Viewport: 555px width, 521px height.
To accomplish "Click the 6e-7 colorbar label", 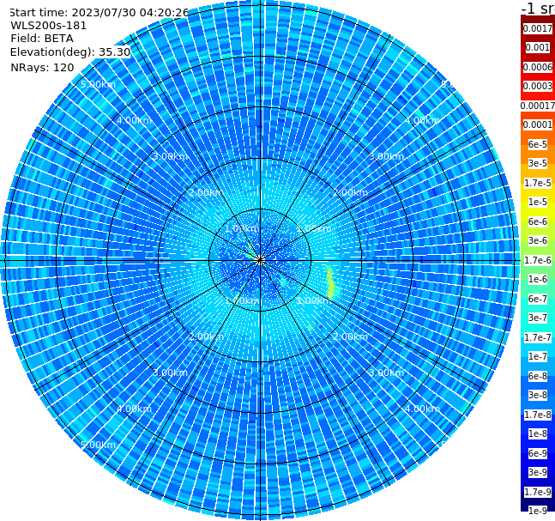I will point(538,299).
